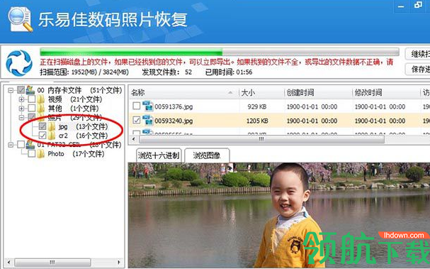Select the cr2 (16个文件) tree row
The height and width of the screenshot is (269, 430).
84,136
